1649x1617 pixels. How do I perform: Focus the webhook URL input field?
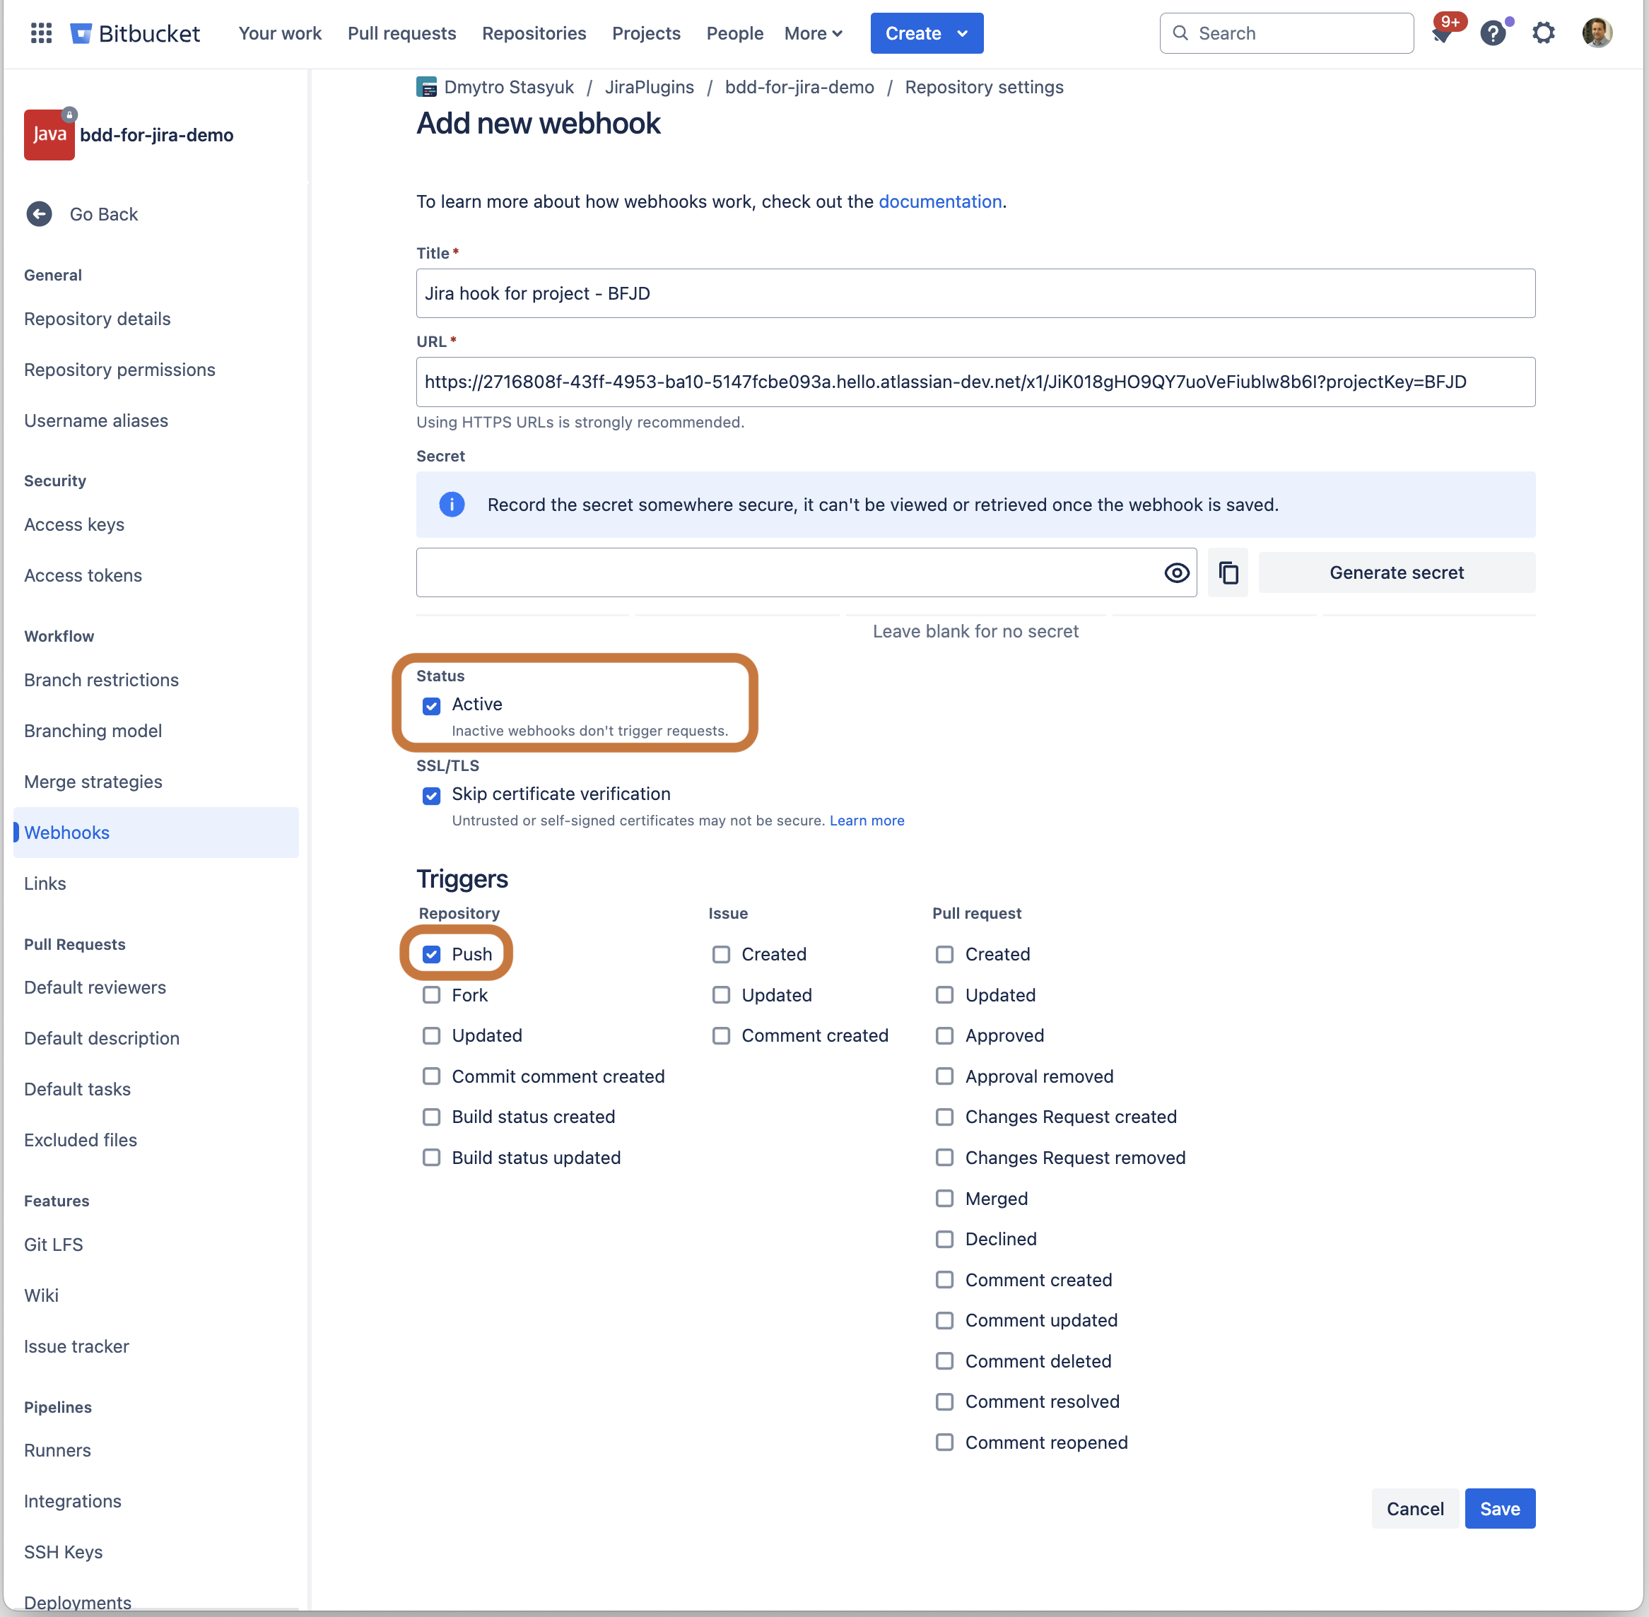(x=975, y=382)
